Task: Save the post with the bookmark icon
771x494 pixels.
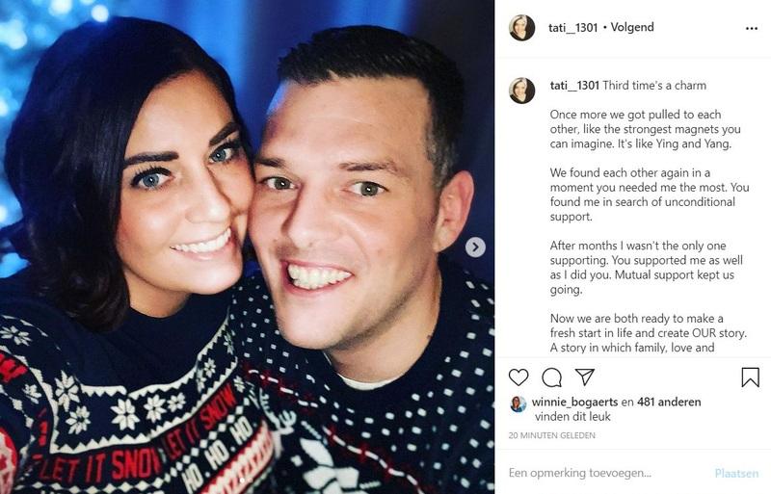Action: 751,377
